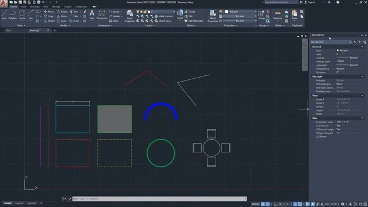The image size is (368, 207).
Task: Click the Plot (print) icon in quick access toolbar
Action: (x=39, y=2)
